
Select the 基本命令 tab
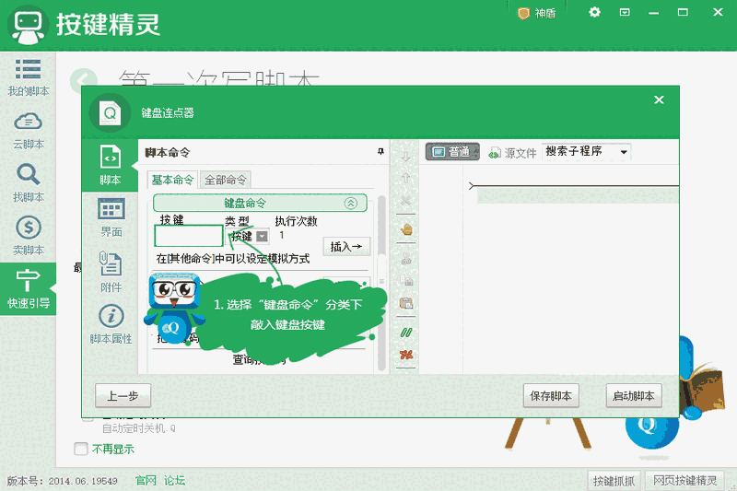point(172,180)
